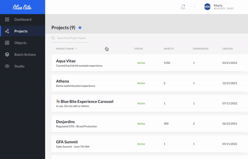Click the Batch Actions layers icon
This screenshot has width=248, height=159.
(x=7, y=54)
